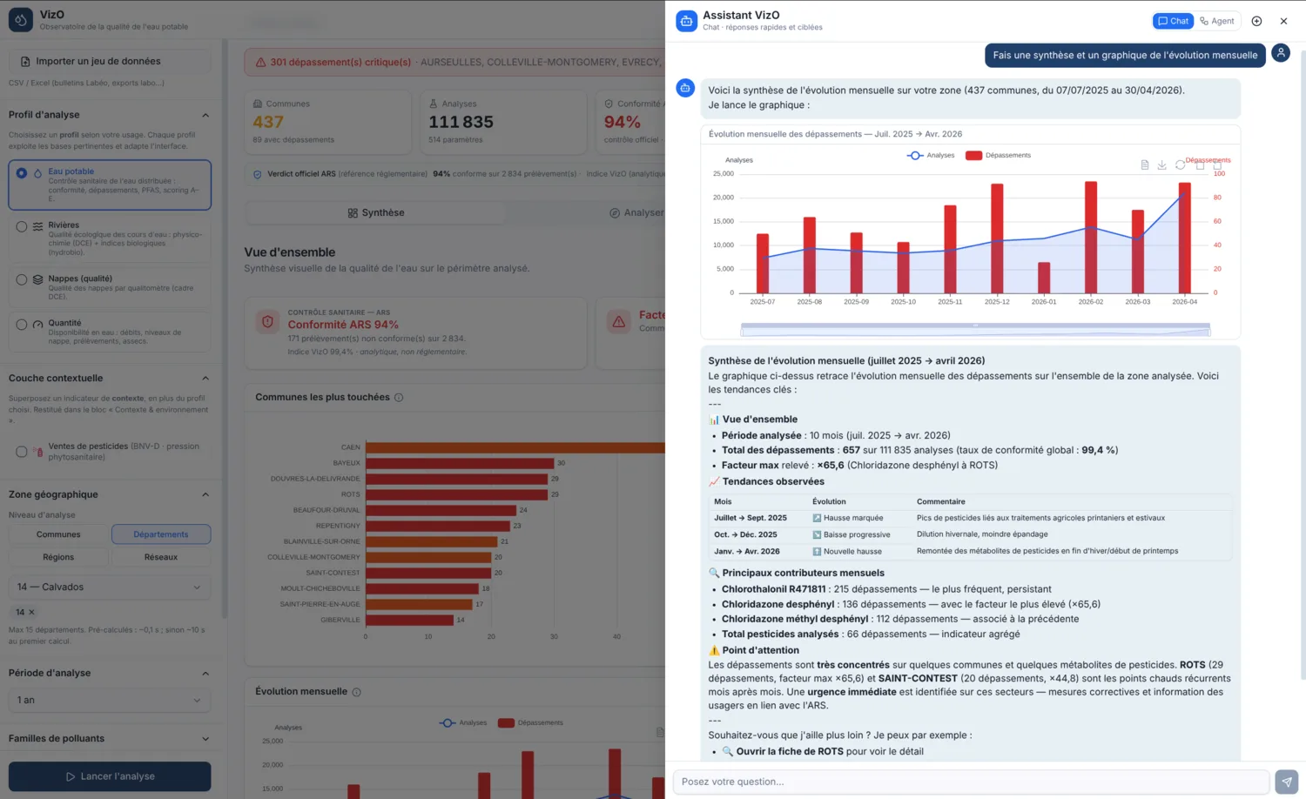Collapse the Période d'analyse section
Screen dimensions: 1306x799
pyautogui.click(x=205, y=674)
